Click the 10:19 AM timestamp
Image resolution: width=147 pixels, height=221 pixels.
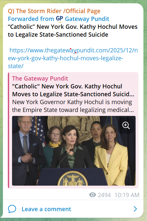point(127,195)
